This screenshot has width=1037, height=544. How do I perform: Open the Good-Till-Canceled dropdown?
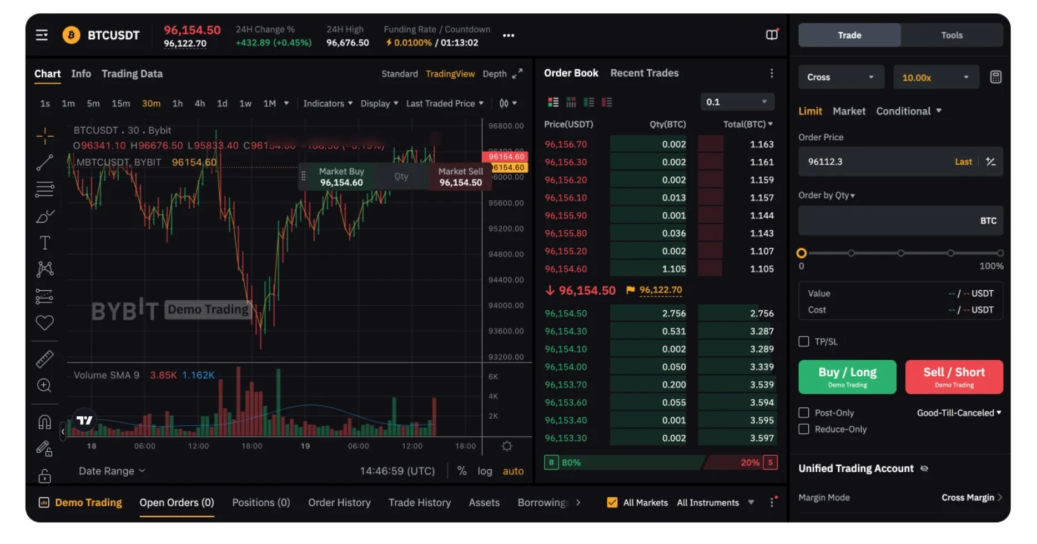(x=959, y=412)
